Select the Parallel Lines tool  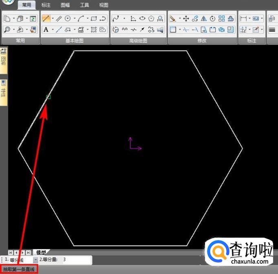coord(59,19)
